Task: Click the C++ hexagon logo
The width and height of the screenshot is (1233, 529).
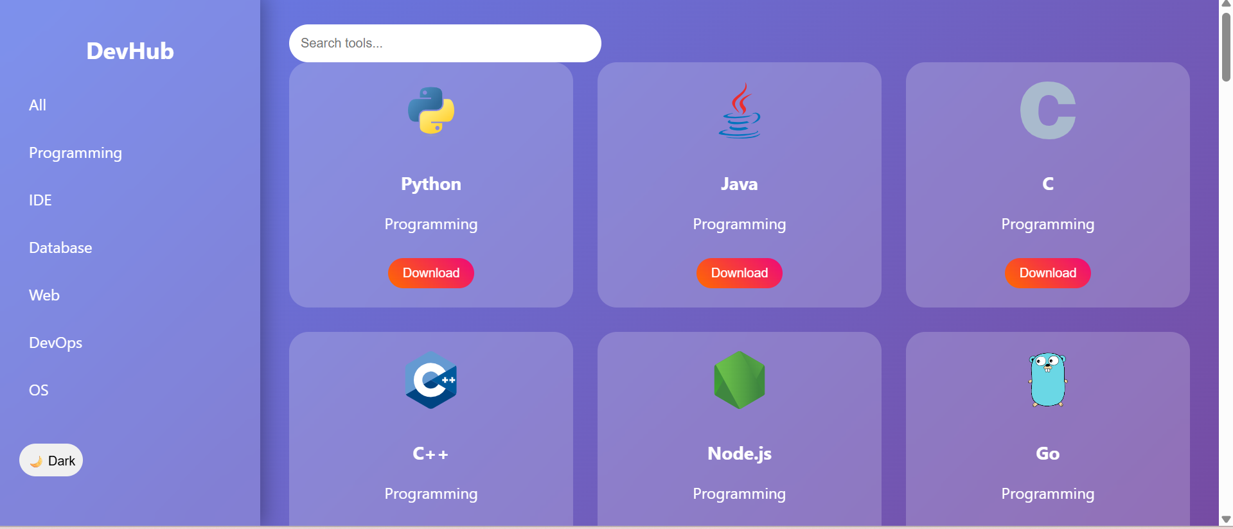Action: [431, 380]
